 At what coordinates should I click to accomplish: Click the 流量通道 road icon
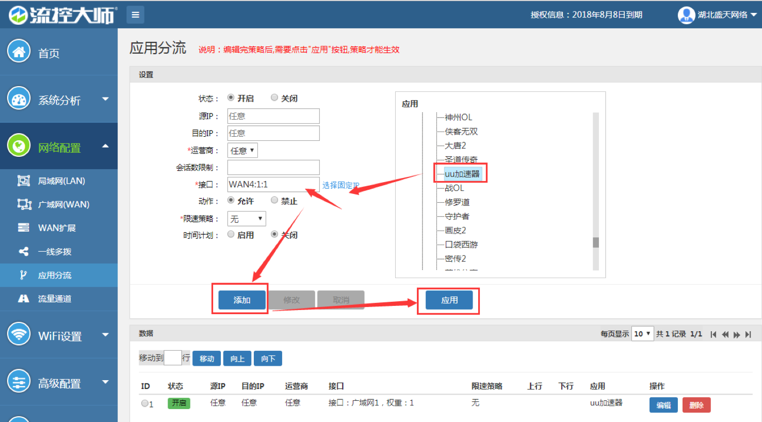click(x=24, y=298)
